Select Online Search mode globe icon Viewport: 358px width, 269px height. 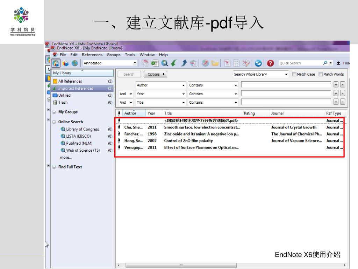75,63
